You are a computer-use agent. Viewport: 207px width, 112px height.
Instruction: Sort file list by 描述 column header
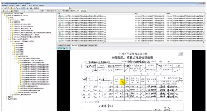point(150,14)
